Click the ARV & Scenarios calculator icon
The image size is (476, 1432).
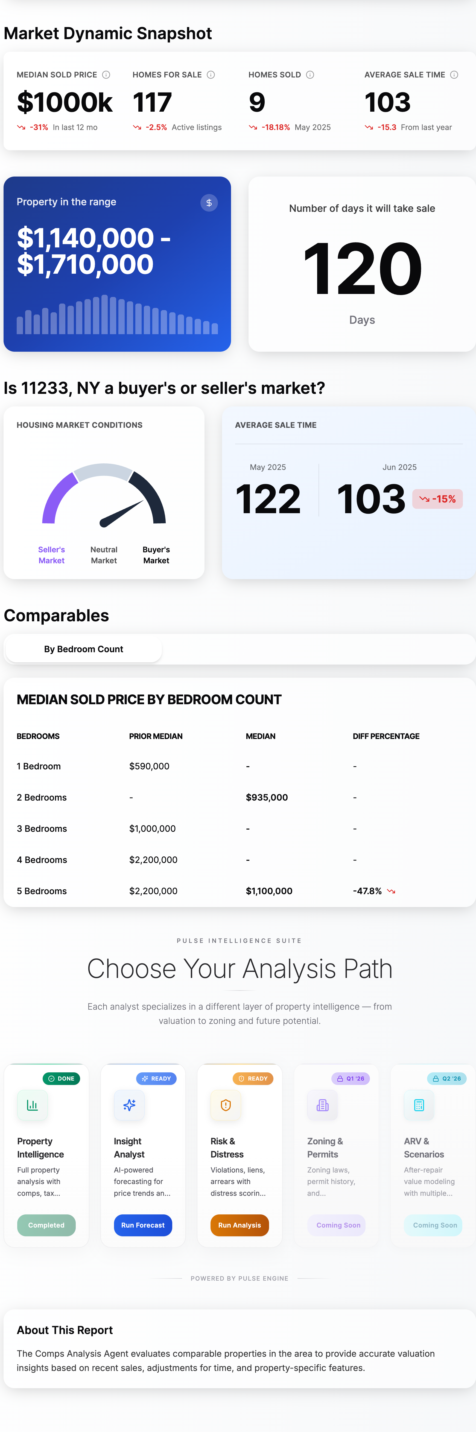[419, 1105]
